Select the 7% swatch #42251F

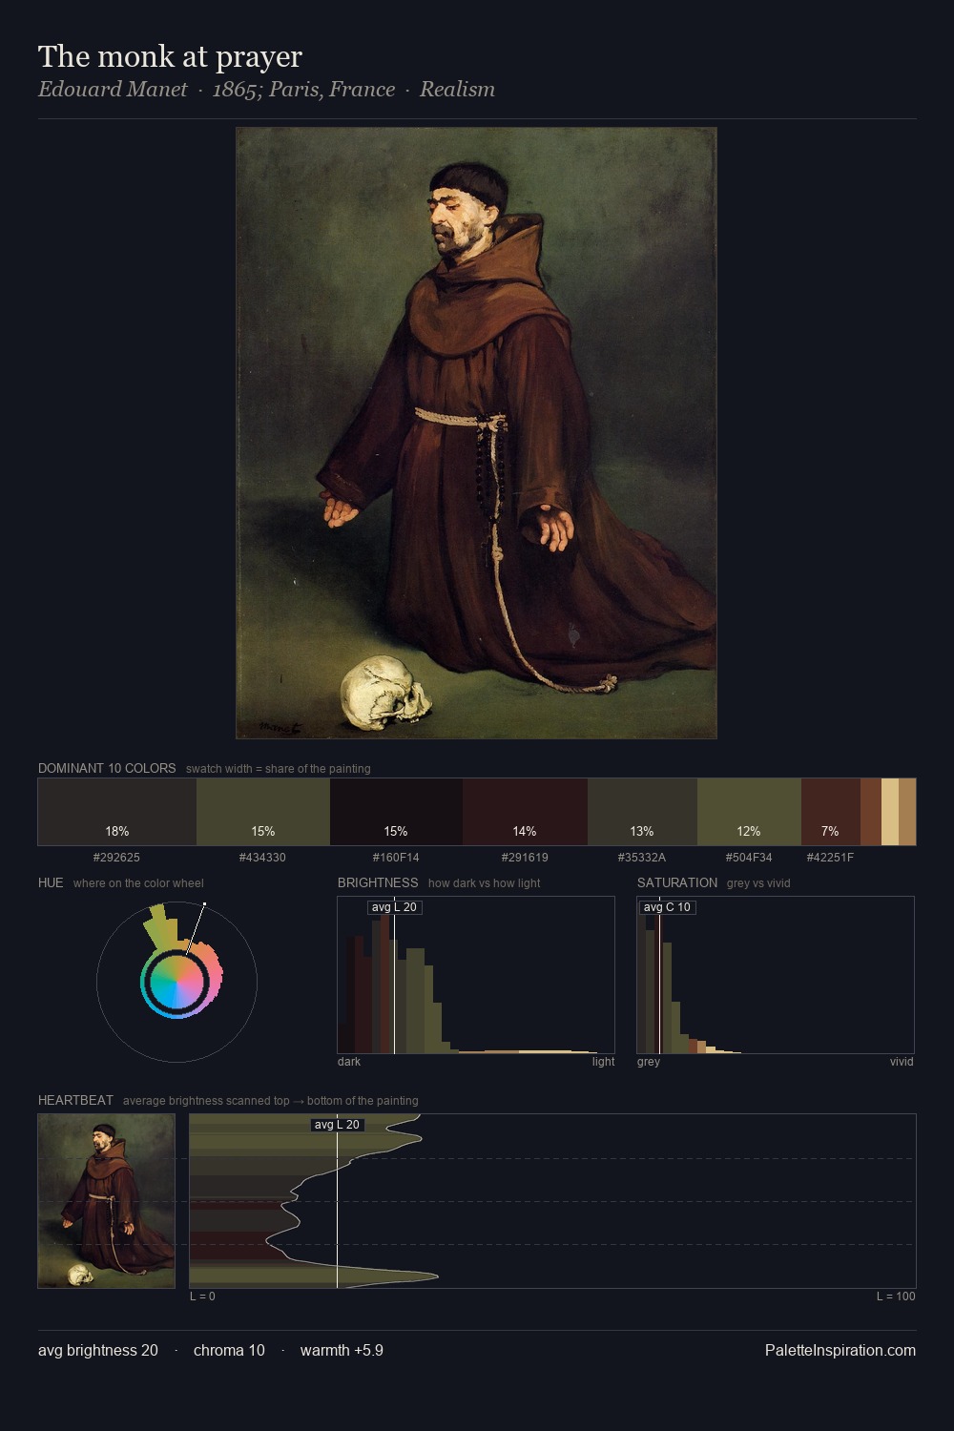[830, 812]
